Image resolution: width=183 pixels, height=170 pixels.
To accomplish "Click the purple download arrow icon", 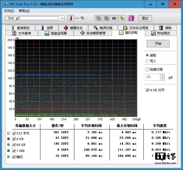I will click(x=131, y=18).
